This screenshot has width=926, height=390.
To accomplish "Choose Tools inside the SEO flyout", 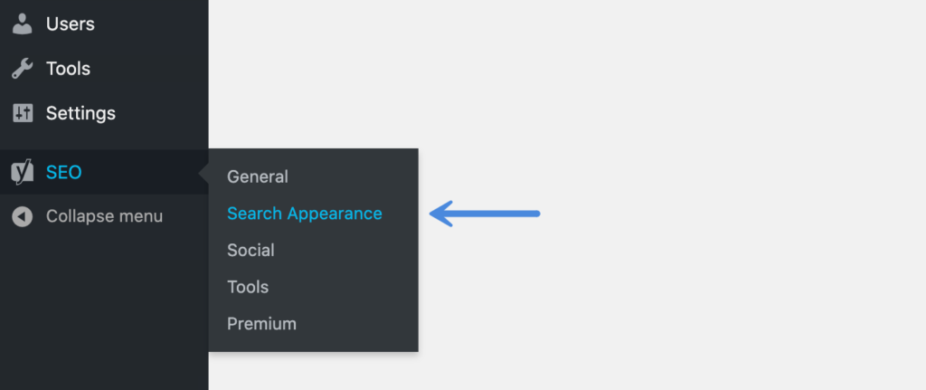I will tap(248, 287).
